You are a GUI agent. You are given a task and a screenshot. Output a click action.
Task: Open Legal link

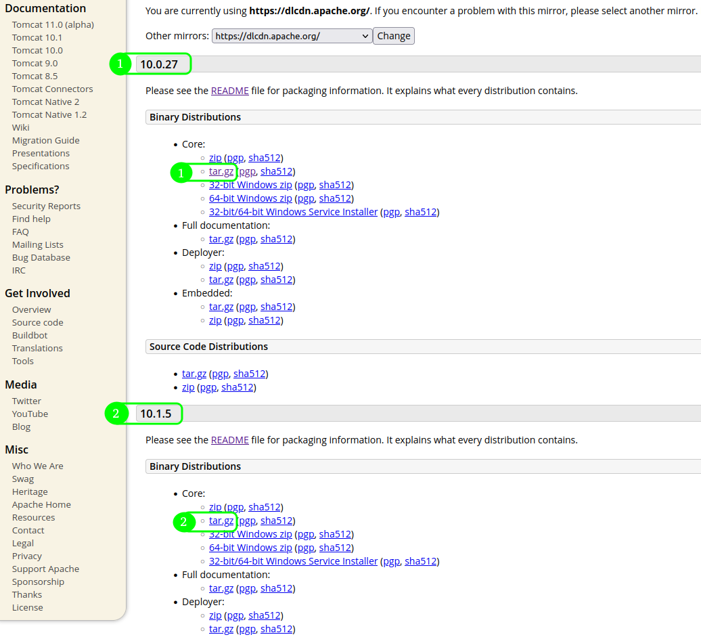[23, 544]
